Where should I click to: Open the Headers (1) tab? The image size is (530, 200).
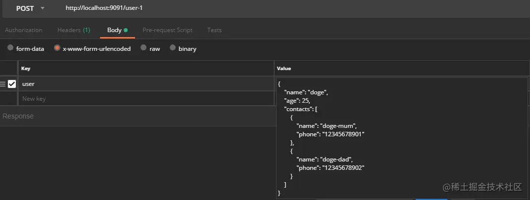point(74,30)
